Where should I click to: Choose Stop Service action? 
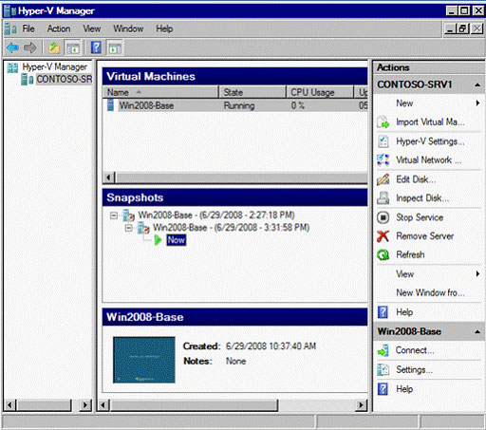point(420,217)
